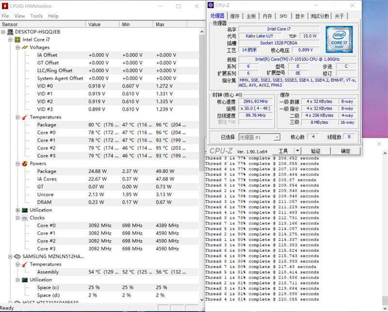The width and height of the screenshot is (388, 312).
Task: Click the Clocks waveform icon
Action: point(25,218)
